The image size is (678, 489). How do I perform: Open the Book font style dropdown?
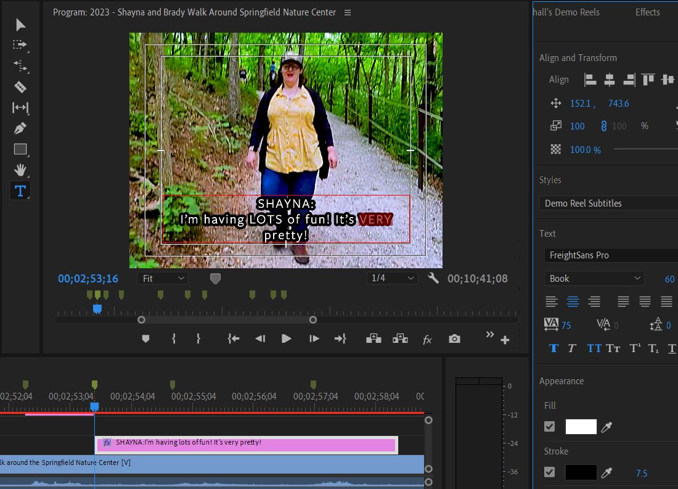click(594, 278)
